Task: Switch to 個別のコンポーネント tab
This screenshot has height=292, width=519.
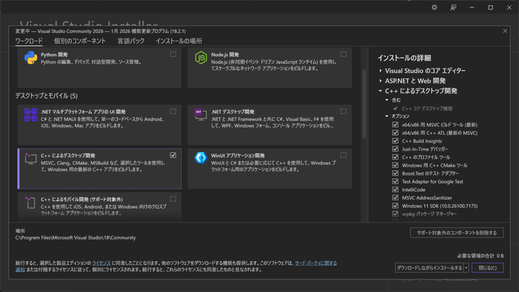Action: coord(80,41)
